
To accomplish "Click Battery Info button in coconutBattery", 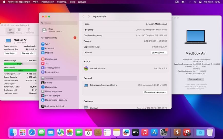I will point(29,53).
